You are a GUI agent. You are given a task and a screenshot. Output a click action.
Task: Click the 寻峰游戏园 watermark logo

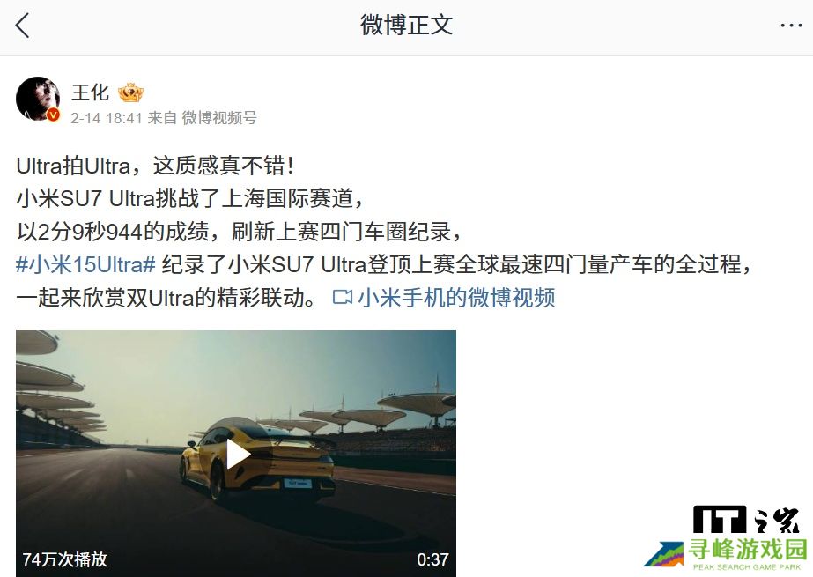coord(726,555)
